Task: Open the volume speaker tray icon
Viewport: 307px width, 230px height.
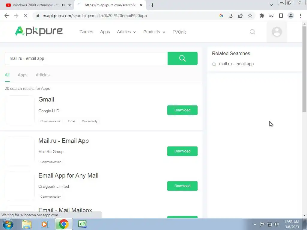Action: [x=277, y=224]
